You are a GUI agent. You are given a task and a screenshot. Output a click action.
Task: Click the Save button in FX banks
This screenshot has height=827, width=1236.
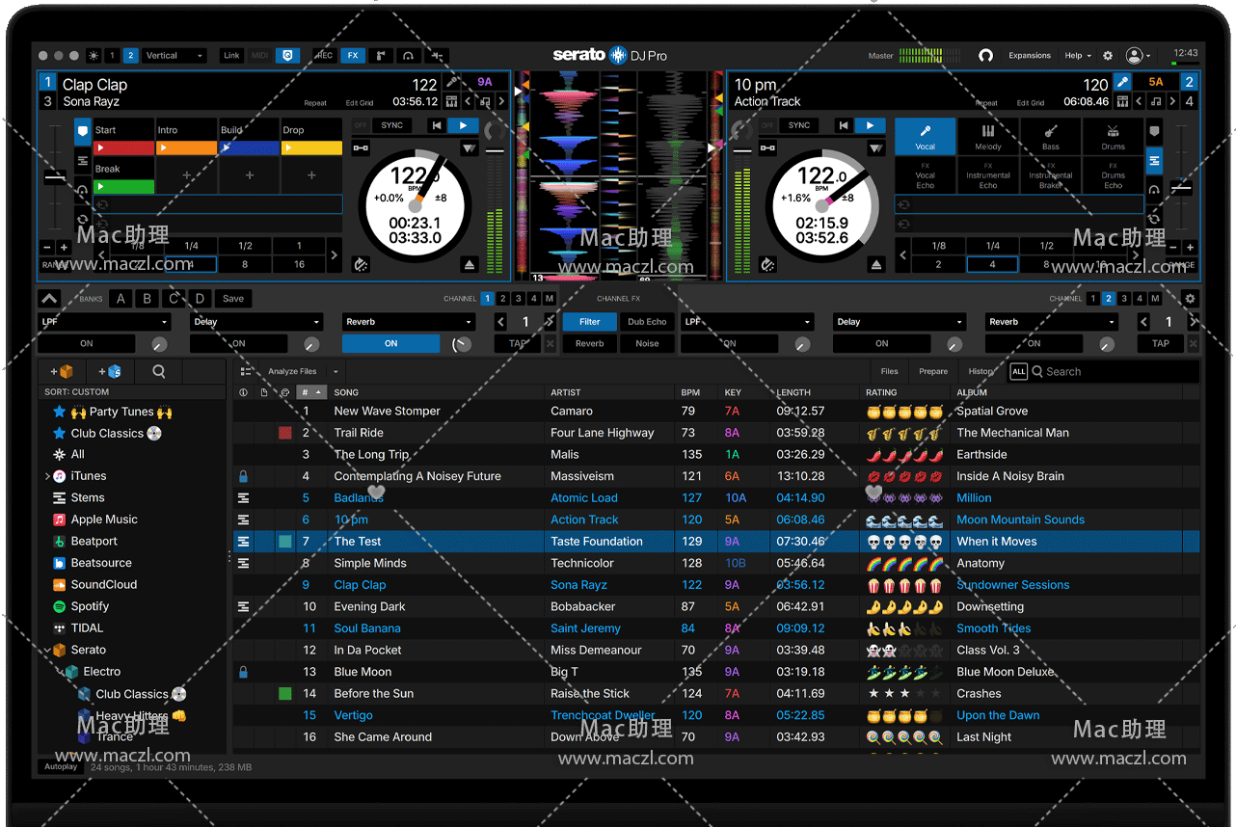click(233, 299)
